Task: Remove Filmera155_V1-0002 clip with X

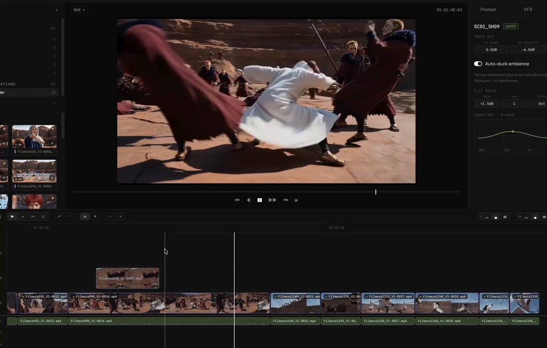Action: (52, 143)
